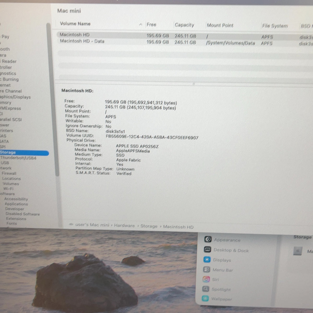Select the Macintosh HD - Data row
The height and width of the screenshot is (313, 313).
click(x=185, y=42)
